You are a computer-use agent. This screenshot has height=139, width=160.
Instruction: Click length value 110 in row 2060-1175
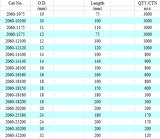click(97, 28)
